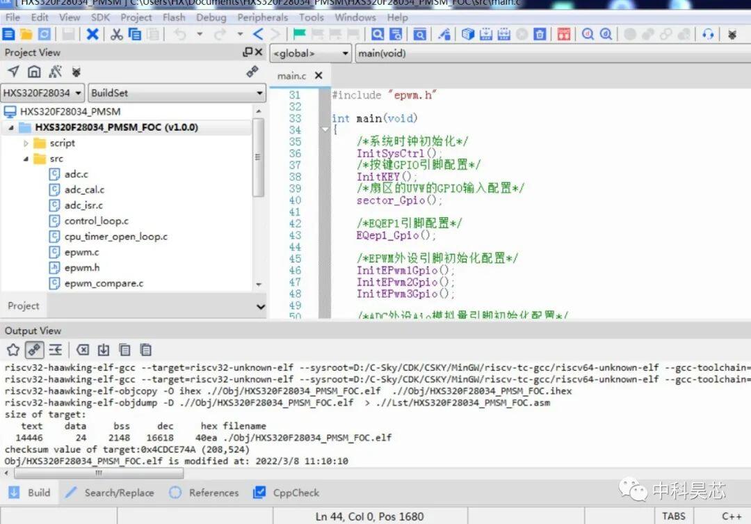Click the Clean trash bin icon

(x=540, y=34)
